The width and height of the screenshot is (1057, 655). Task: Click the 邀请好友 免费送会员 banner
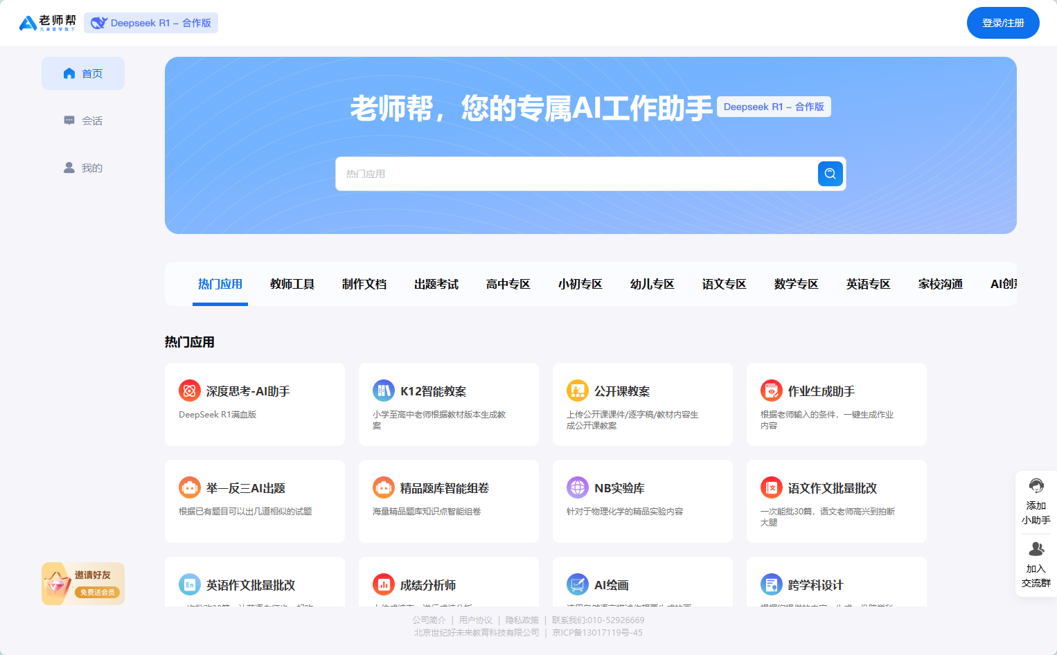83,584
